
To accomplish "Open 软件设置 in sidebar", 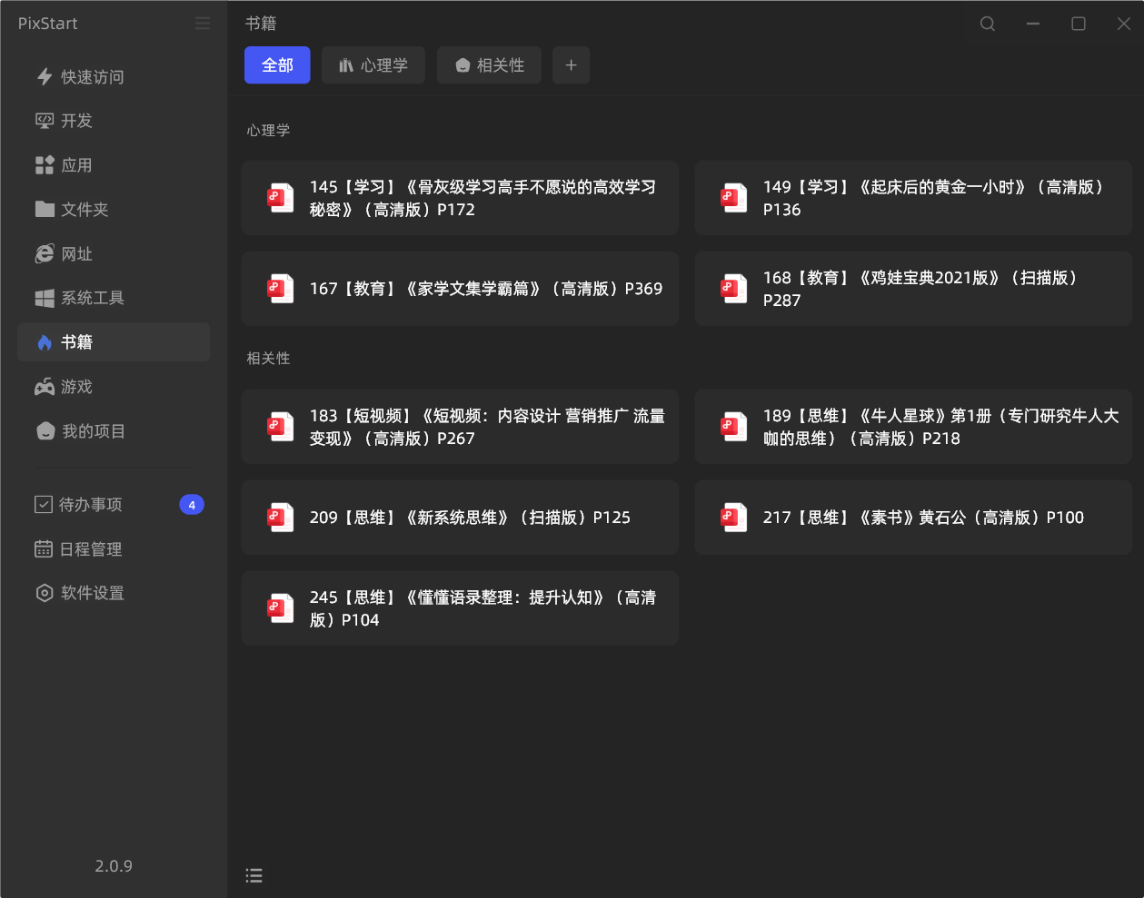I will click(114, 593).
